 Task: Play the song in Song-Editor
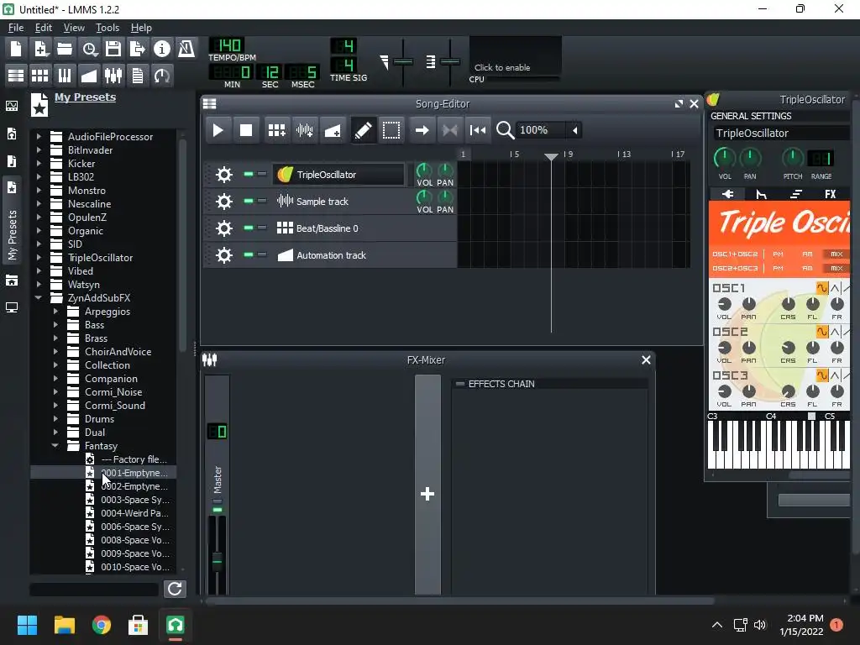(218, 130)
